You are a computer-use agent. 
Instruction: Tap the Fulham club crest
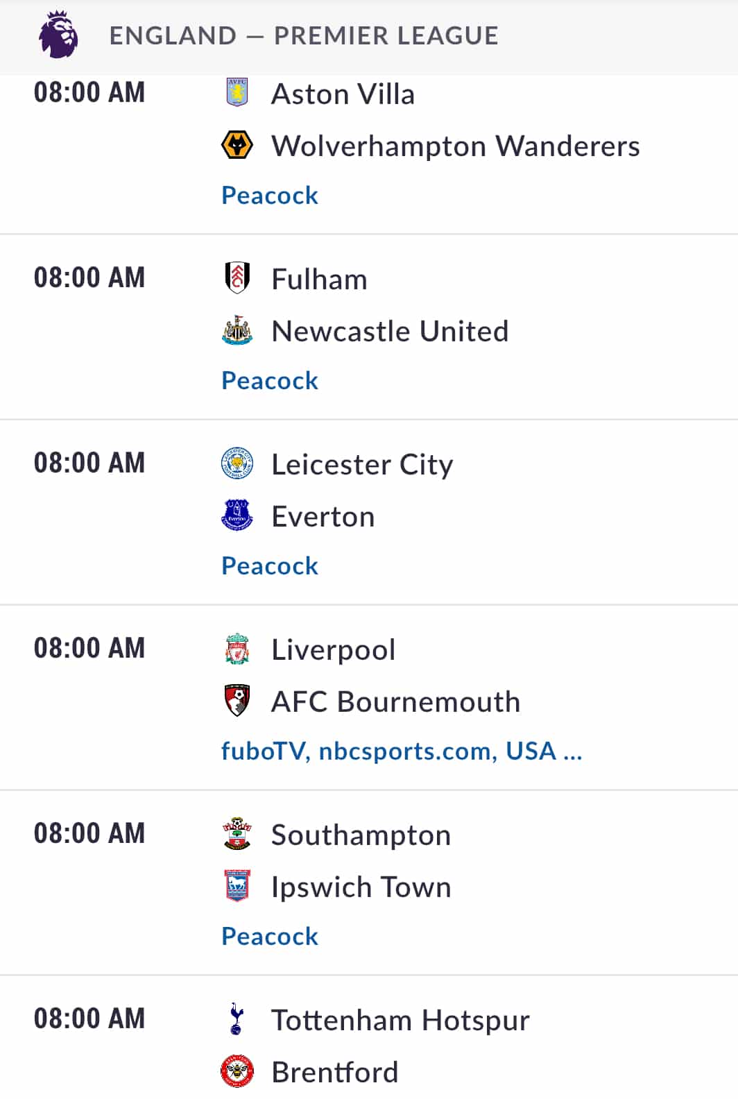click(x=237, y=278)
